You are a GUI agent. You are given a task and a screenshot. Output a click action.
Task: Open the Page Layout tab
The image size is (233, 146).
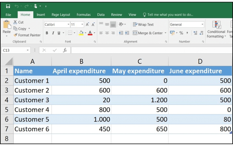pyautogui.click(x=61, y=15)
